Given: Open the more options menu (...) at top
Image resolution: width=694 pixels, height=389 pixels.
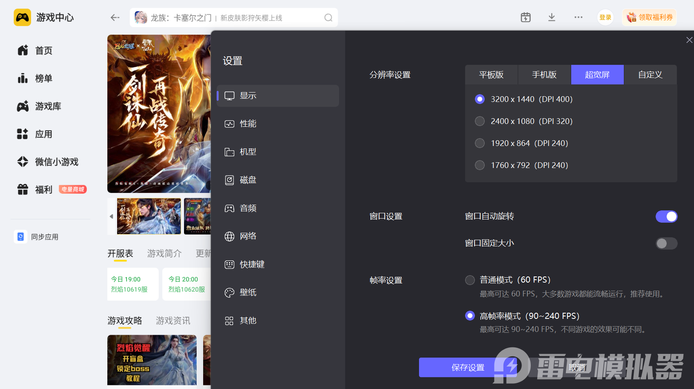Looking at the screenshot, I should [x=578, y=17].
